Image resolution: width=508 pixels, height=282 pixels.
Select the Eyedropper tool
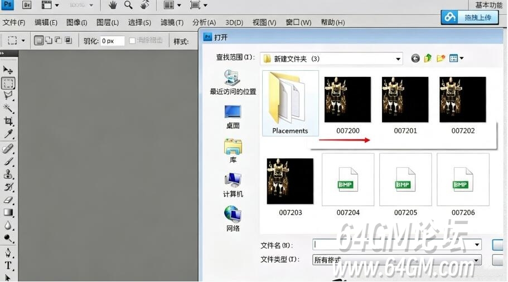pos(8,134)
